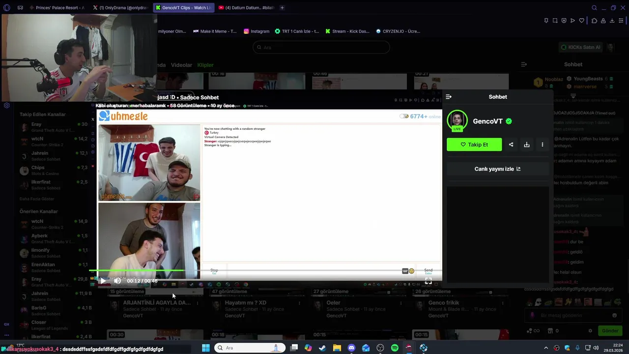Open the ad-blocker shield icon
This screenshot has width=629, height=354.
coord(564,21)
